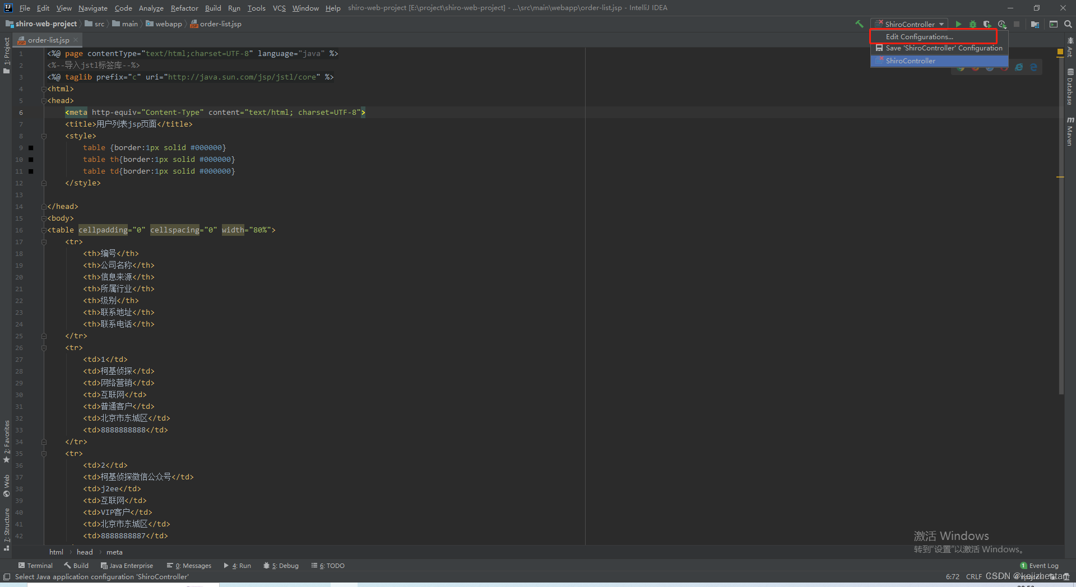Open the Profiler run icon in the toolbar
1076x587 pixels.
(x=1002, y=24)
